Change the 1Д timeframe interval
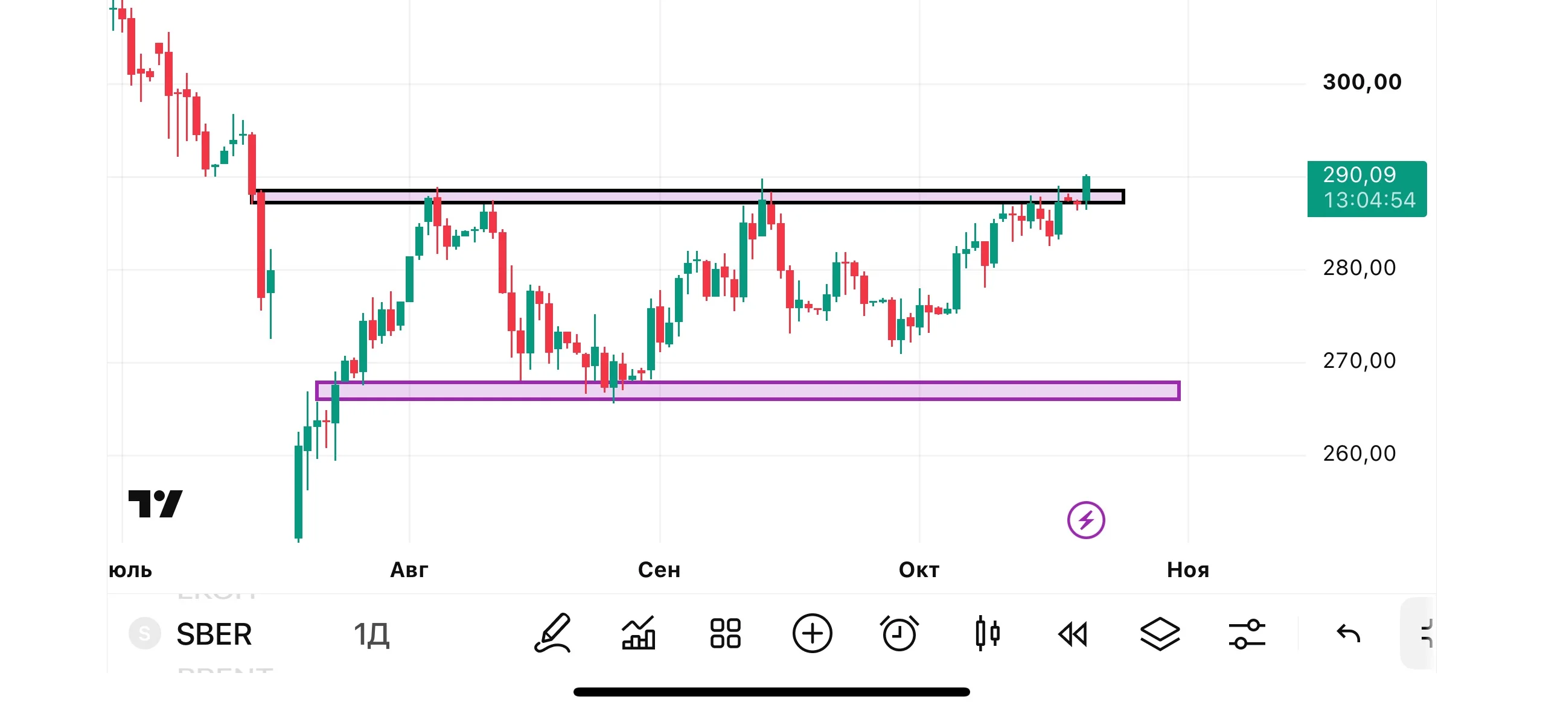 [x=371, y=634]
